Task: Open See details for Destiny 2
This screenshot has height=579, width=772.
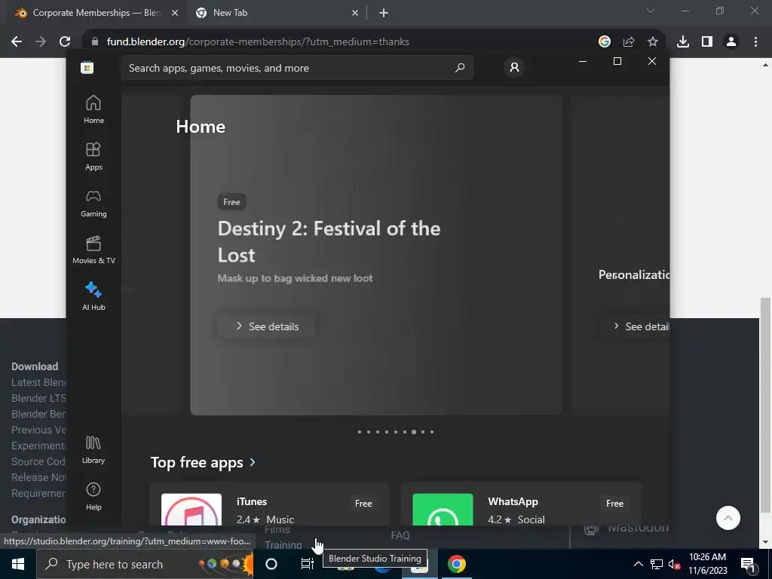Action: point(266,326)
